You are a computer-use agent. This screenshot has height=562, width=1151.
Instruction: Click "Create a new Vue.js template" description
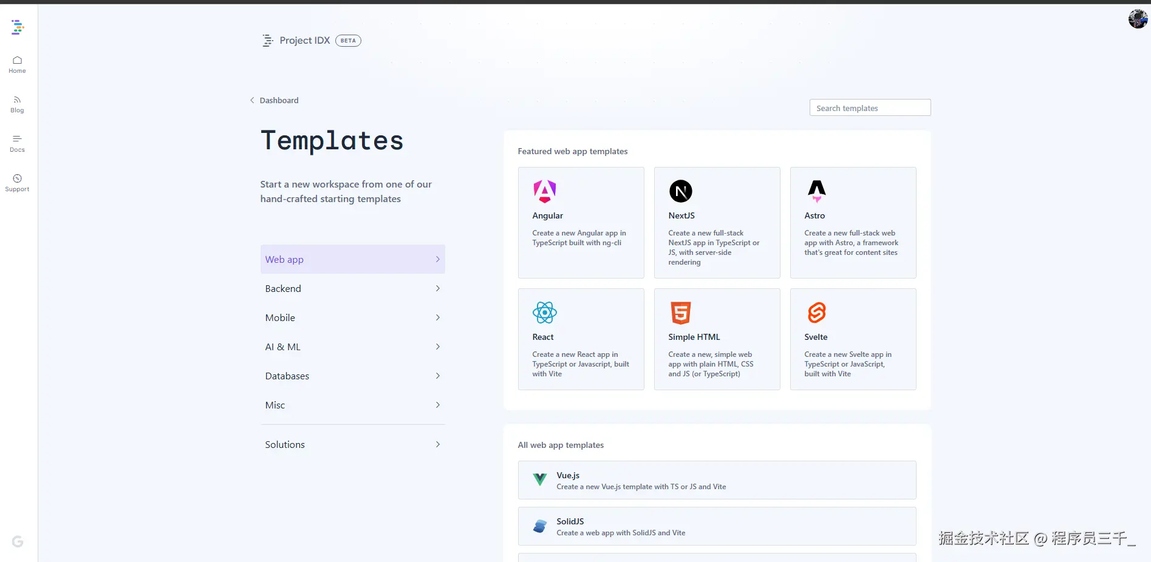641,487
